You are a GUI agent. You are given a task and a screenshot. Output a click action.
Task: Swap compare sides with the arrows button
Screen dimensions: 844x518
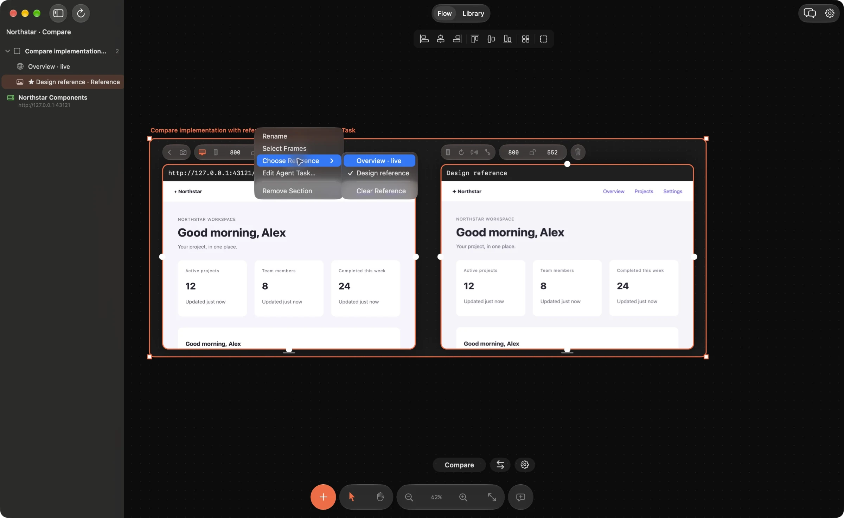point(500,465)
